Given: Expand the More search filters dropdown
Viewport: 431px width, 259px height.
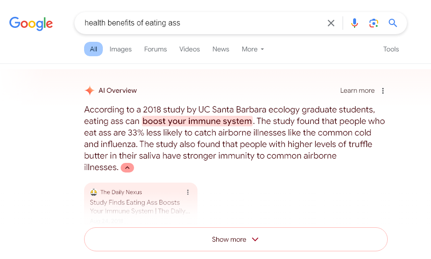Looking at the screenshot, I should coord(253,49).
